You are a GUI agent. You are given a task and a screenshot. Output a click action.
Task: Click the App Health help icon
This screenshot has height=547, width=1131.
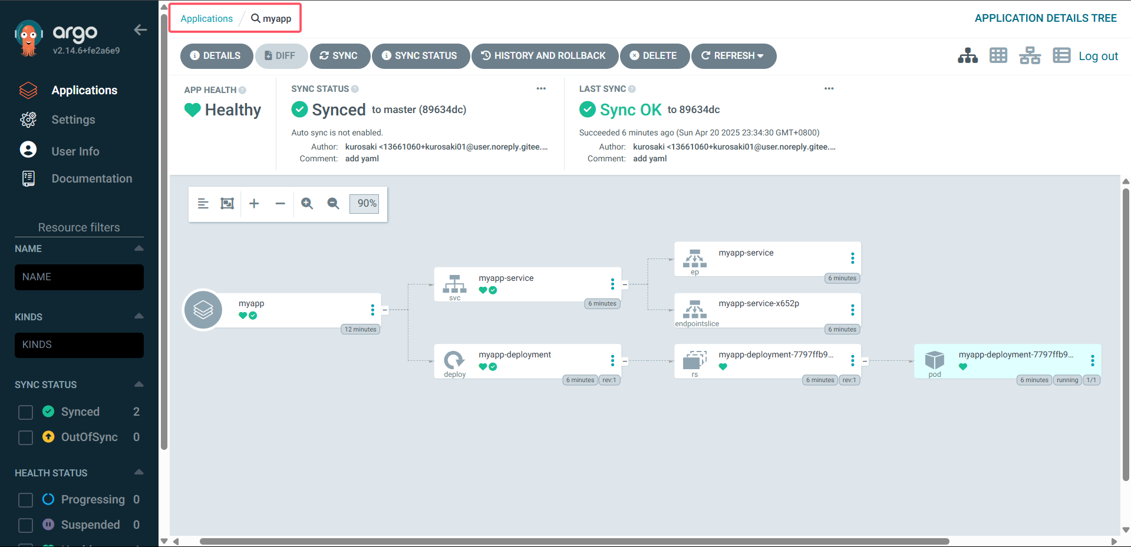[x=242, y=90]
